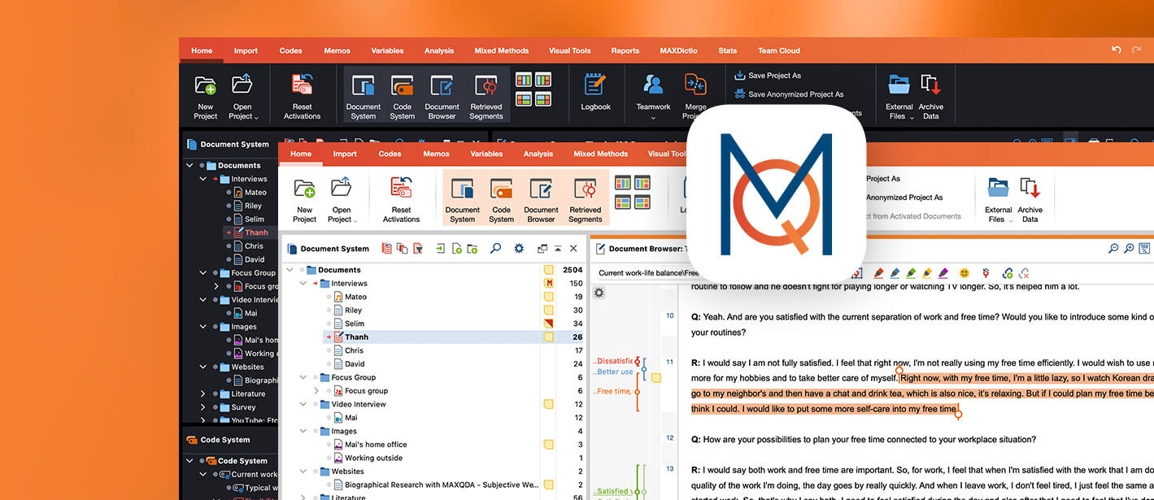This screenshot has height=500, width=1154.
Task: Click the emoticode smiley icon
Action: point(965,273)
